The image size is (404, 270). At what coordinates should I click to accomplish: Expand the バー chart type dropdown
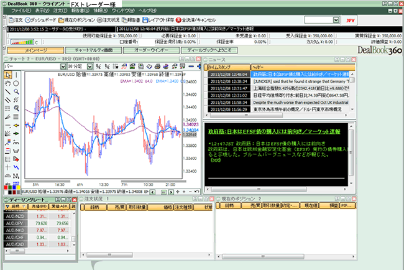[x=63, y=67]
